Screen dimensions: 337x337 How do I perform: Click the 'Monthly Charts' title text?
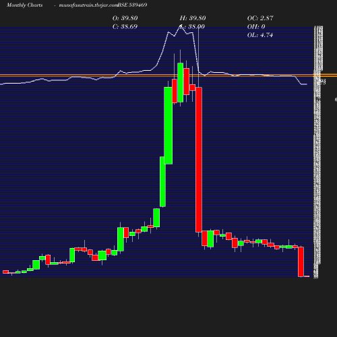pyautogui.click(x=24, y=5)
